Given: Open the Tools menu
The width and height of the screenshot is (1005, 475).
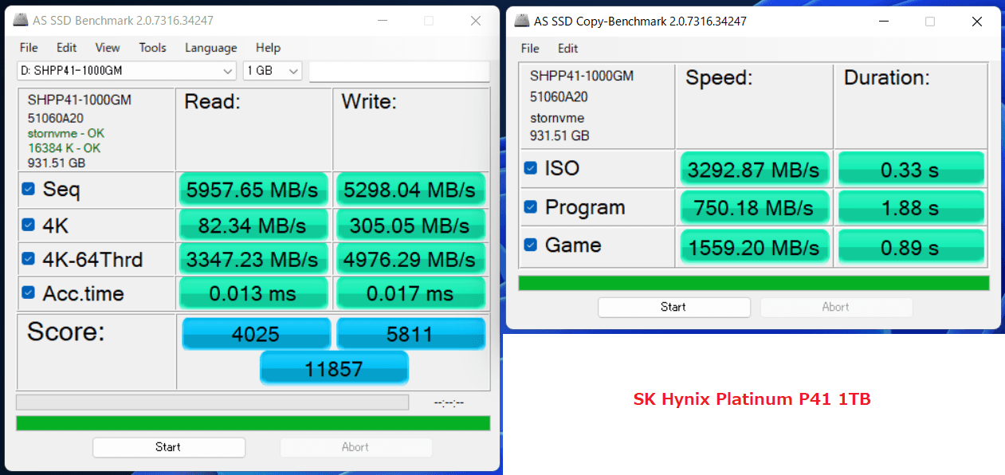Looking at the screenshot, I should tap(152, 48).
